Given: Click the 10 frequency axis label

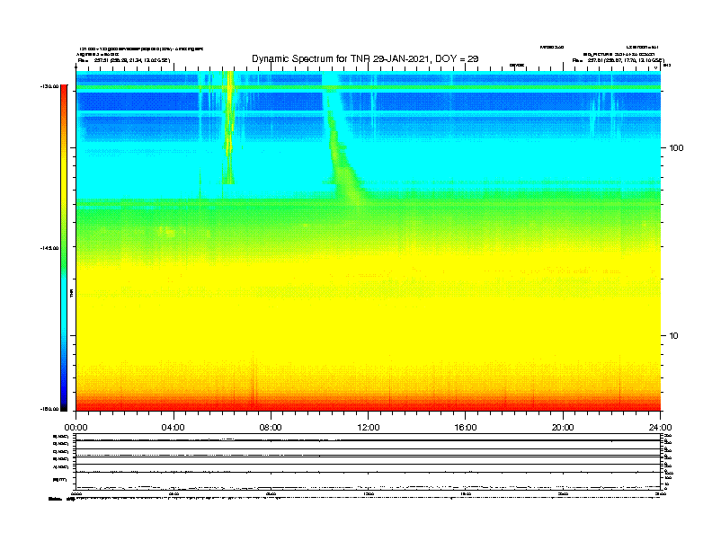Looking at the screenshot, I should point(673,336).
